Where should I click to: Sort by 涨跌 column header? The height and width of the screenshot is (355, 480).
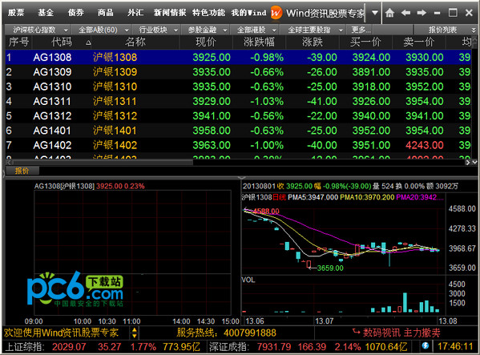click(313, 42)
